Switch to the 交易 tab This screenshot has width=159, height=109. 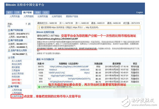[17, 12]
